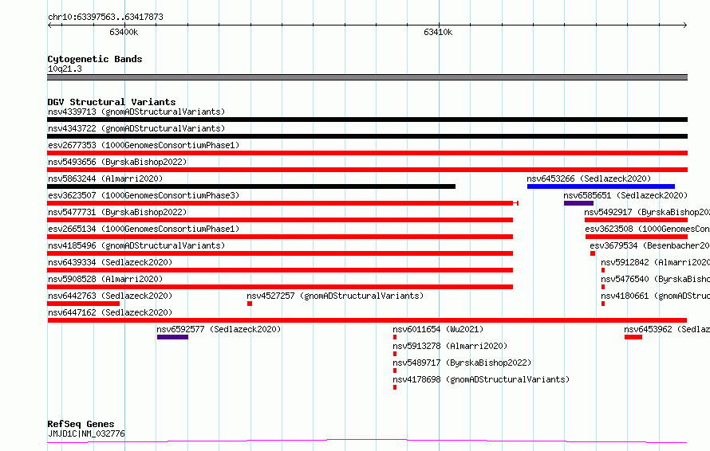Select nsv6439334 Sedlazeck2020 variant label
The width and height of the screenshot is (710, 451).
tap(110, 262)
